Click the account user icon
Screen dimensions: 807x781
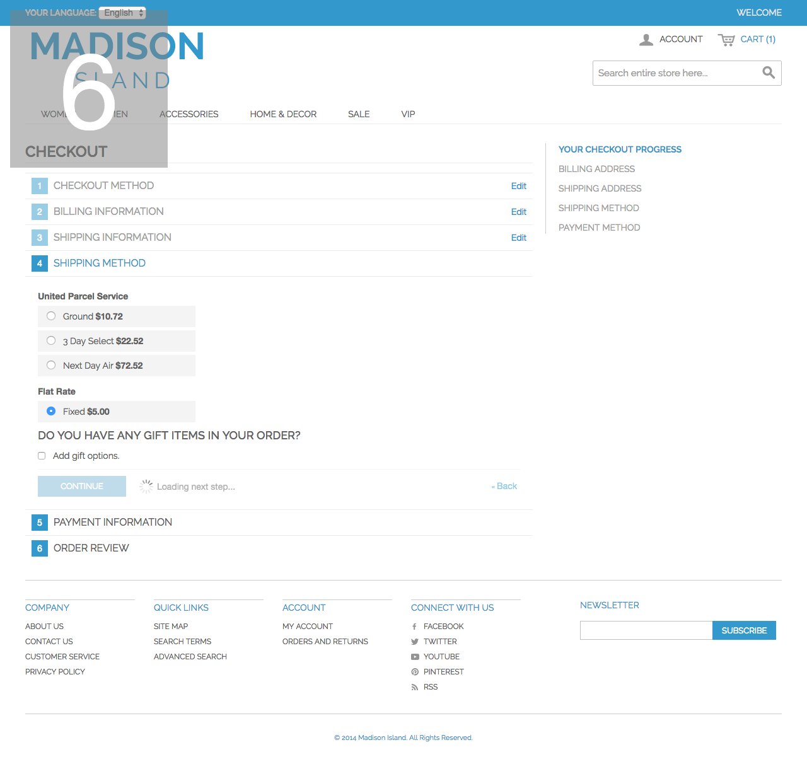coord(646,40)
